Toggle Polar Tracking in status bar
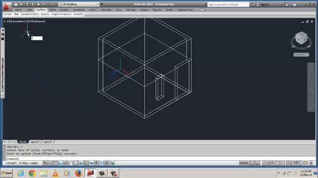This screenshot has width=318, height=178. [66, 163]
